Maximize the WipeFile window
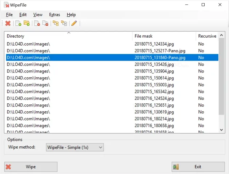The width and height of the screenshot is (229, 174). coord(203,5)
